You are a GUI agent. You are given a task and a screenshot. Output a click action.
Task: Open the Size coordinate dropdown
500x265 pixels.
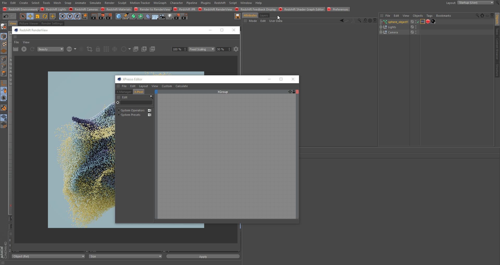tap(125, 256)
